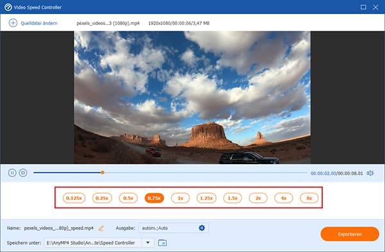Open output settings via gear icon
This screenshot has width=385, height=252.
[x=201, y=228]
